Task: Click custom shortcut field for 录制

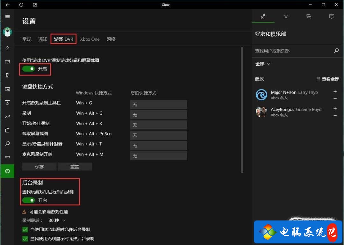Action: (159, 115)
